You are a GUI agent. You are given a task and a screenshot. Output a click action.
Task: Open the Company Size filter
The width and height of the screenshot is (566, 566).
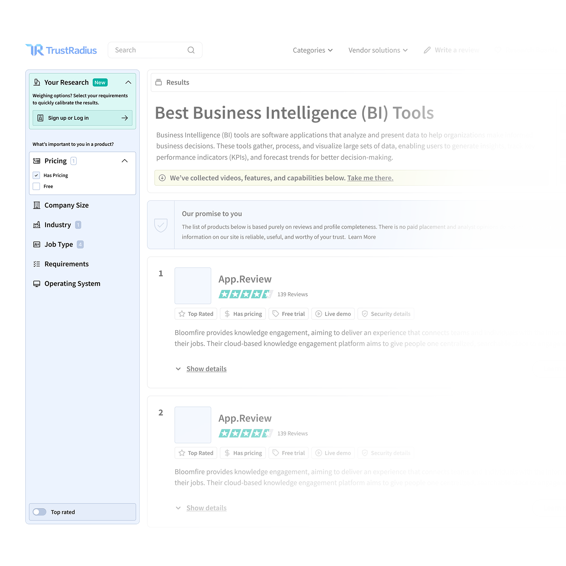tap(66, 205)
